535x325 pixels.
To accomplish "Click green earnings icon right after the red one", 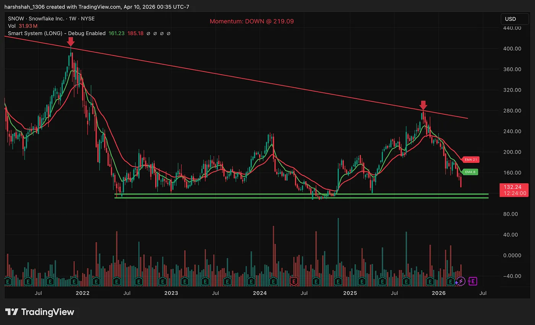I will (x=316, y=281).
